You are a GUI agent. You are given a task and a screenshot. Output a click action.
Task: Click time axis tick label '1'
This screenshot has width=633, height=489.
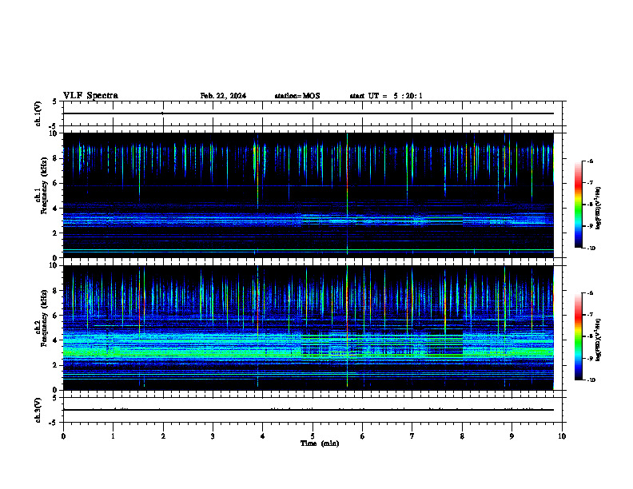click(x=113, y=436)
